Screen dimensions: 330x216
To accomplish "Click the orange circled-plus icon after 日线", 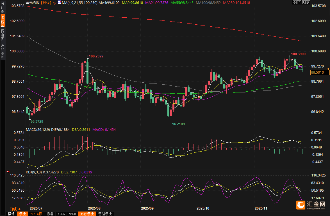I will tap(54, 3).
